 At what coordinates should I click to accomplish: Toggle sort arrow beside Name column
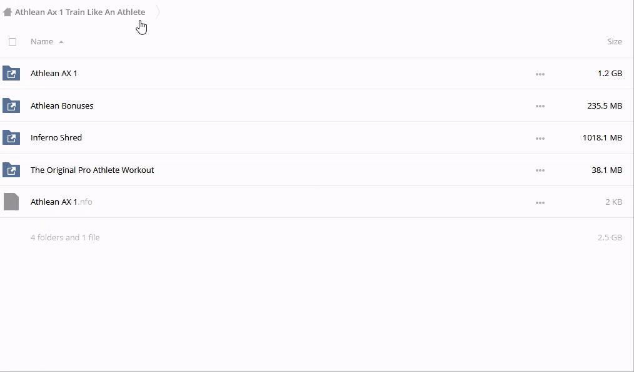(x=61, y=42)
